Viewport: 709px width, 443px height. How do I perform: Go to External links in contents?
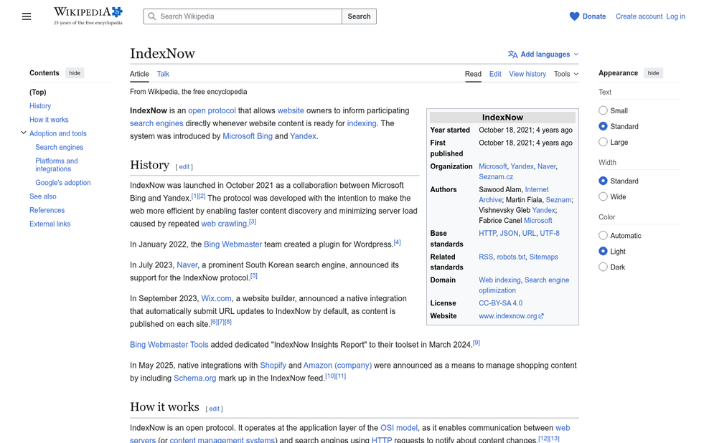click(50, 224)
